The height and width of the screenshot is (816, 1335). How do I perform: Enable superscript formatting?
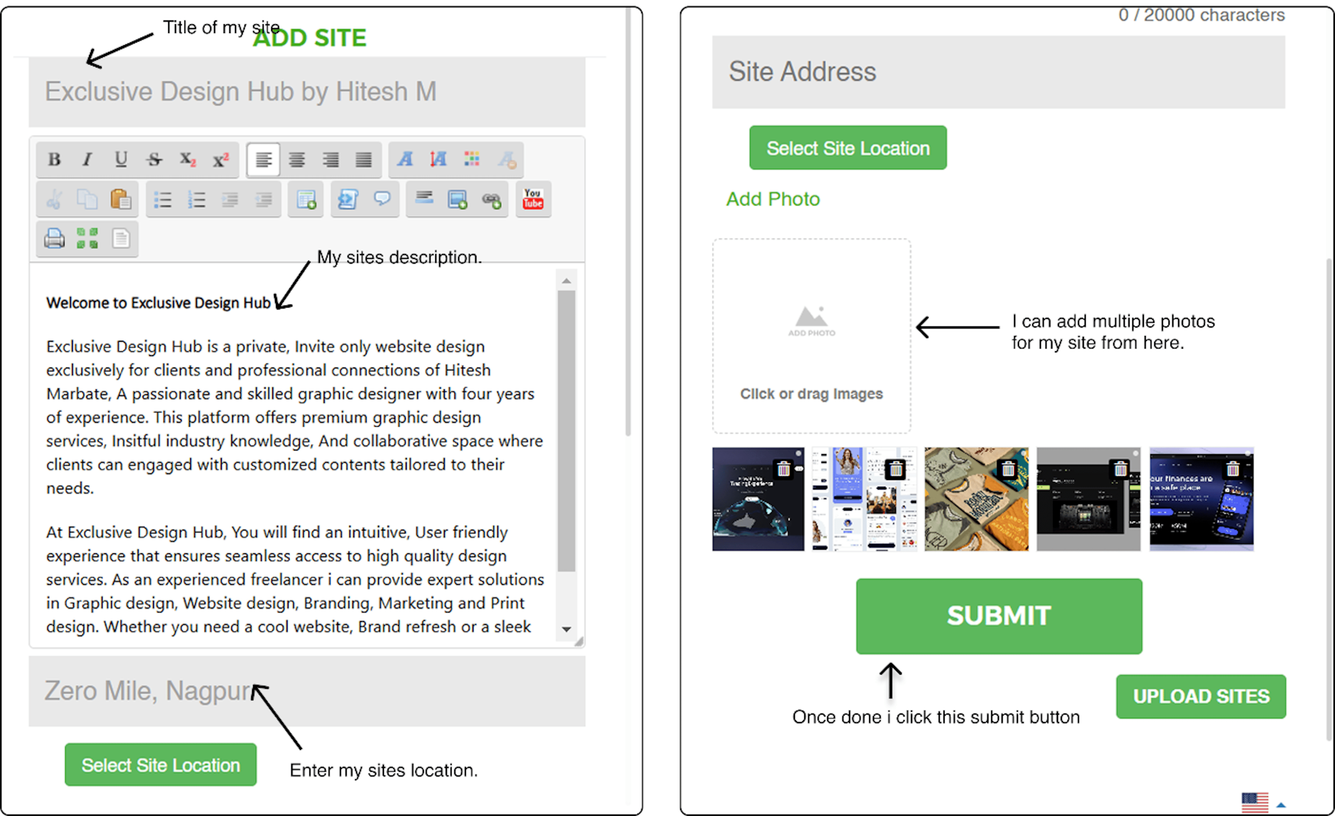220,160
